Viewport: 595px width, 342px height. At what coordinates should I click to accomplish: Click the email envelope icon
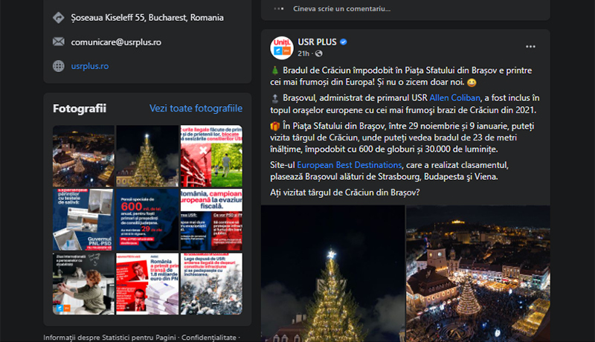[59, 42]
